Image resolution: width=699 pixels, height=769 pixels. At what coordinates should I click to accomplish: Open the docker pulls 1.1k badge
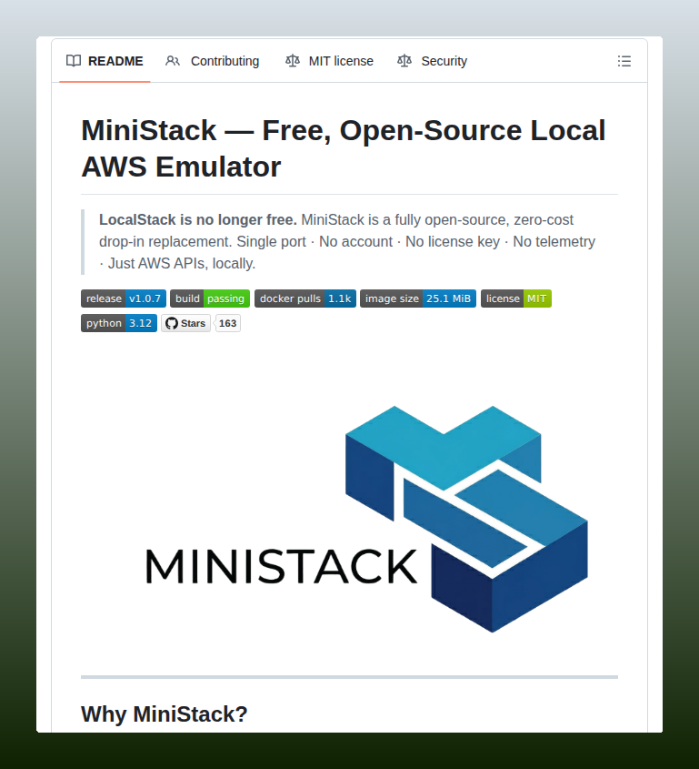coord(305,298)
